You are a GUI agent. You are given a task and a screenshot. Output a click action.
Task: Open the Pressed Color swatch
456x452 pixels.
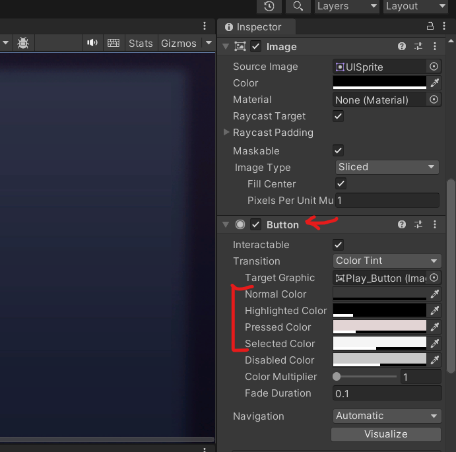coord(379,327)
